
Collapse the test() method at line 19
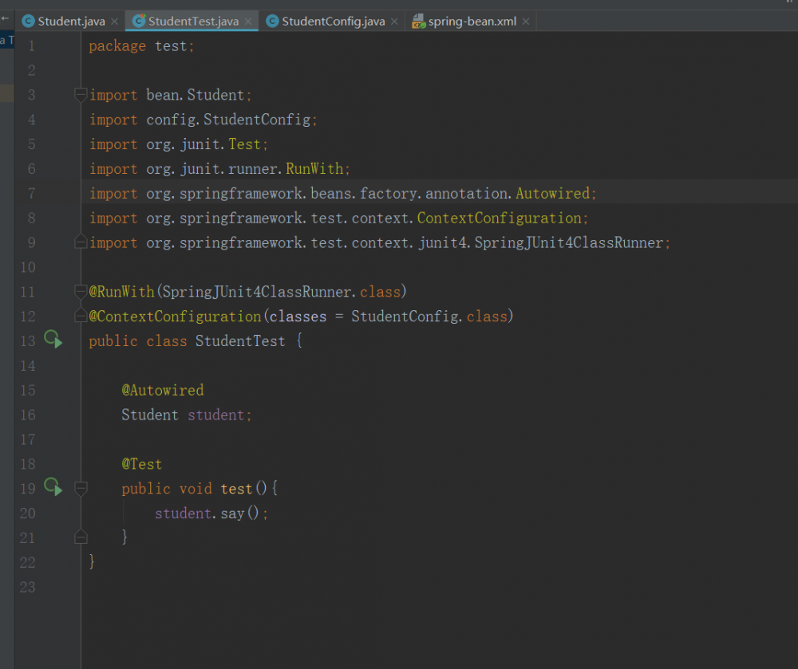80,487
